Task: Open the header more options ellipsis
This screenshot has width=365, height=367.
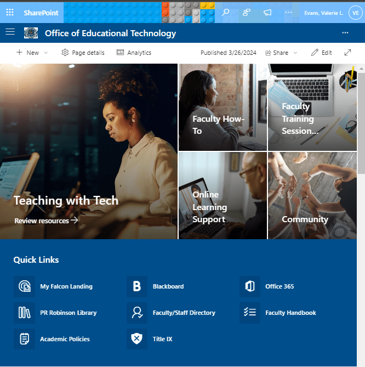Action: pyautogui.click(x=288, y=12)
